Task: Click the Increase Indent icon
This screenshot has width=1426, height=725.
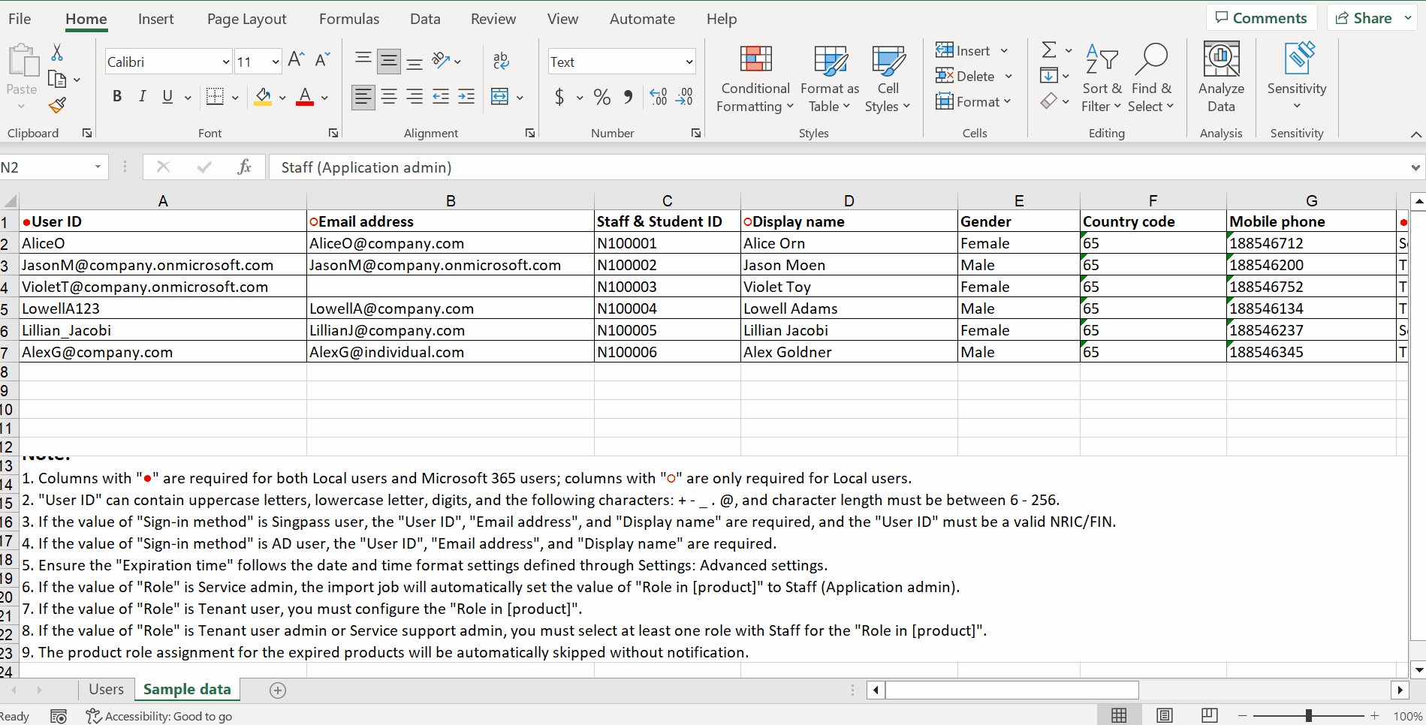Action: [x=466, y=97]
